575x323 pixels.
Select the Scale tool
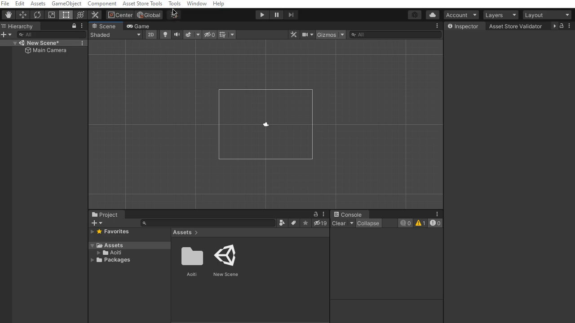[x=51, y=15]
